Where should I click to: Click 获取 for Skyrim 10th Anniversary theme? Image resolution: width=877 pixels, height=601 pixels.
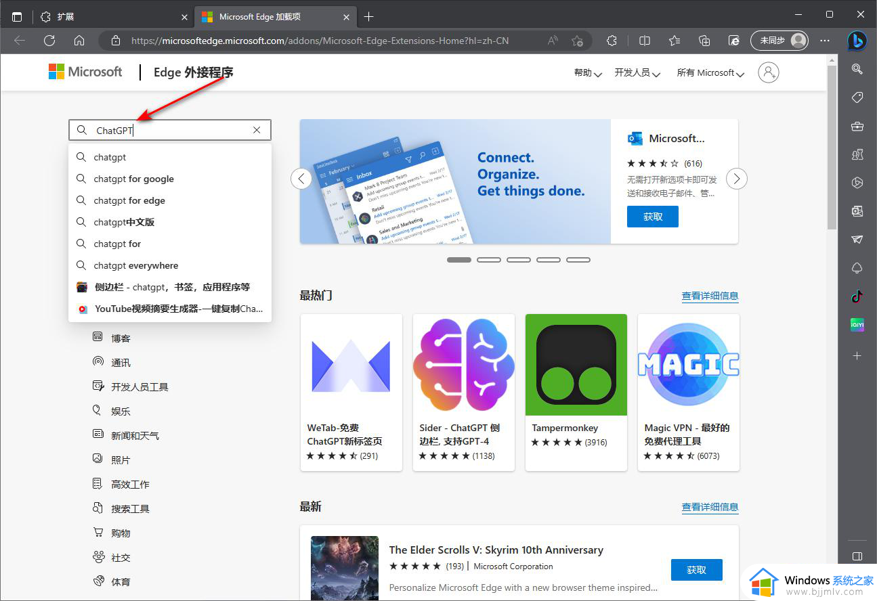coord(696,570)
